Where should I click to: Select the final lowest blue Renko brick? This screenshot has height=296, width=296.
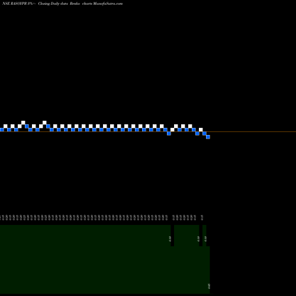coord(208,137)
